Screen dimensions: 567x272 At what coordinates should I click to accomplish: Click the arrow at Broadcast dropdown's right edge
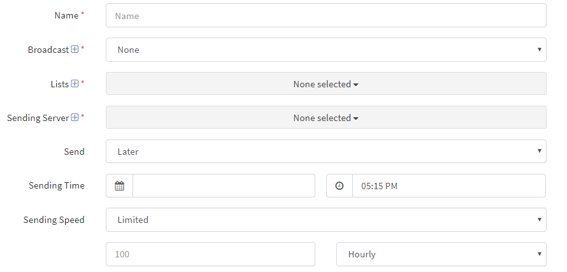click(x=539, y=50)
